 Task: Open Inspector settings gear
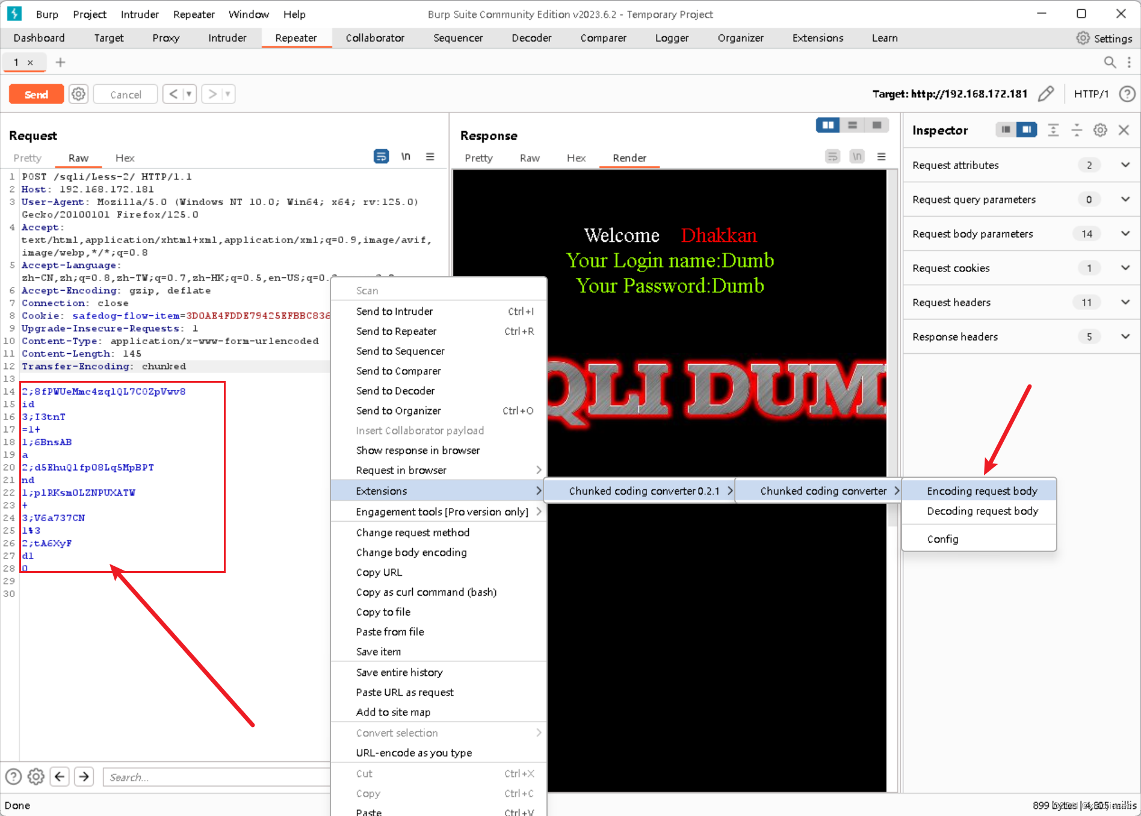click(1100, 130)
